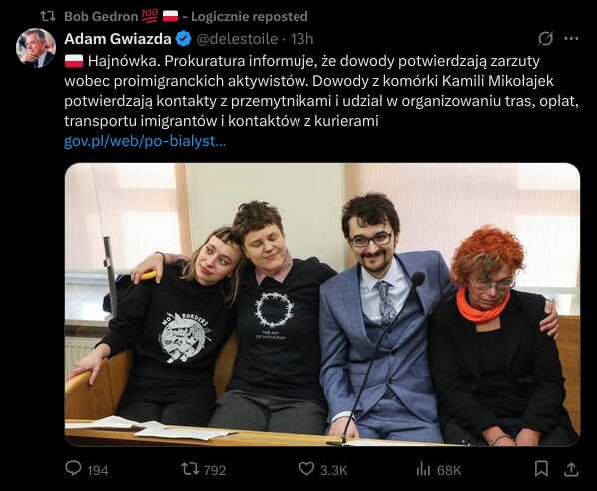
Task: Open the @delestoile handle
Action: 237,39
